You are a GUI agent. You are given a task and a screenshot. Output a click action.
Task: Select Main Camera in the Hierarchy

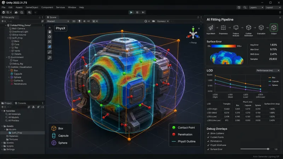pyautogui.click(x=18, y=29)
